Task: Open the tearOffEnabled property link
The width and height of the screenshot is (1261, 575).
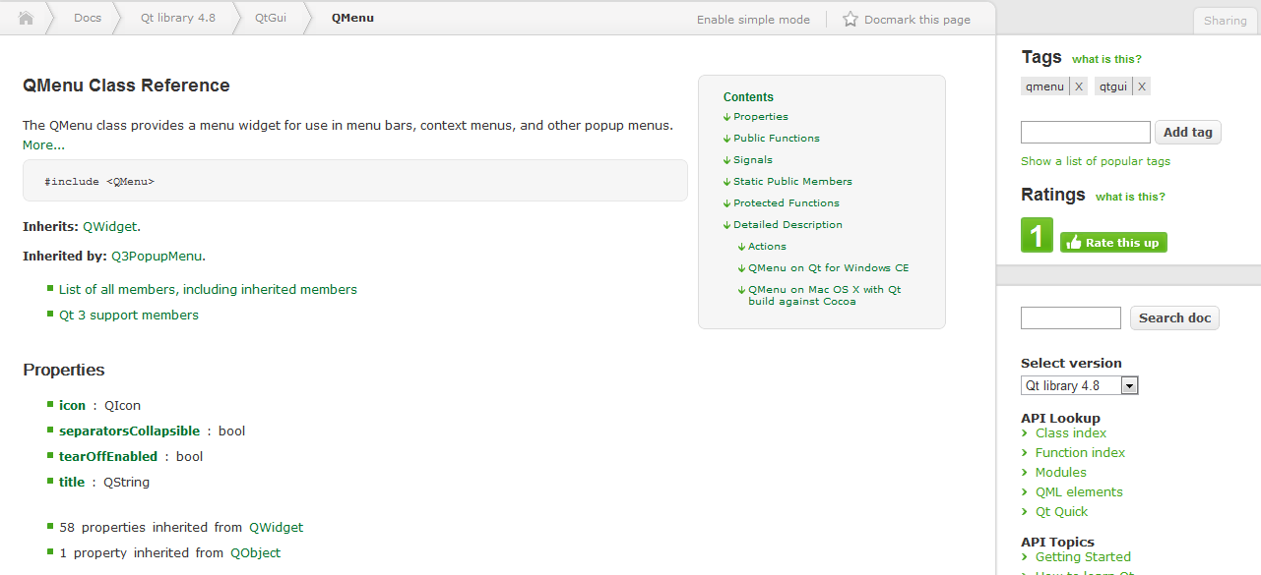Action: [107, 456]
